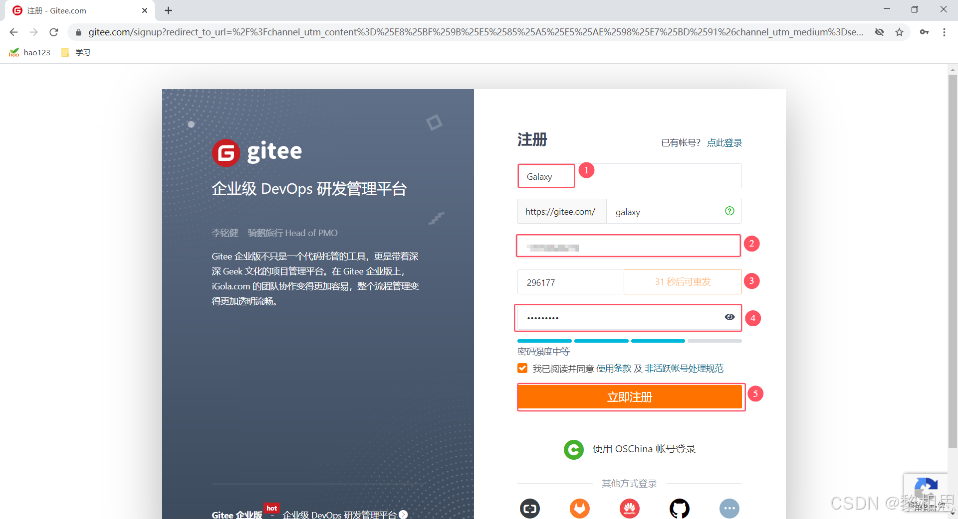Click the browser forward arrow
958x519 pixels.
pos(33,32)
